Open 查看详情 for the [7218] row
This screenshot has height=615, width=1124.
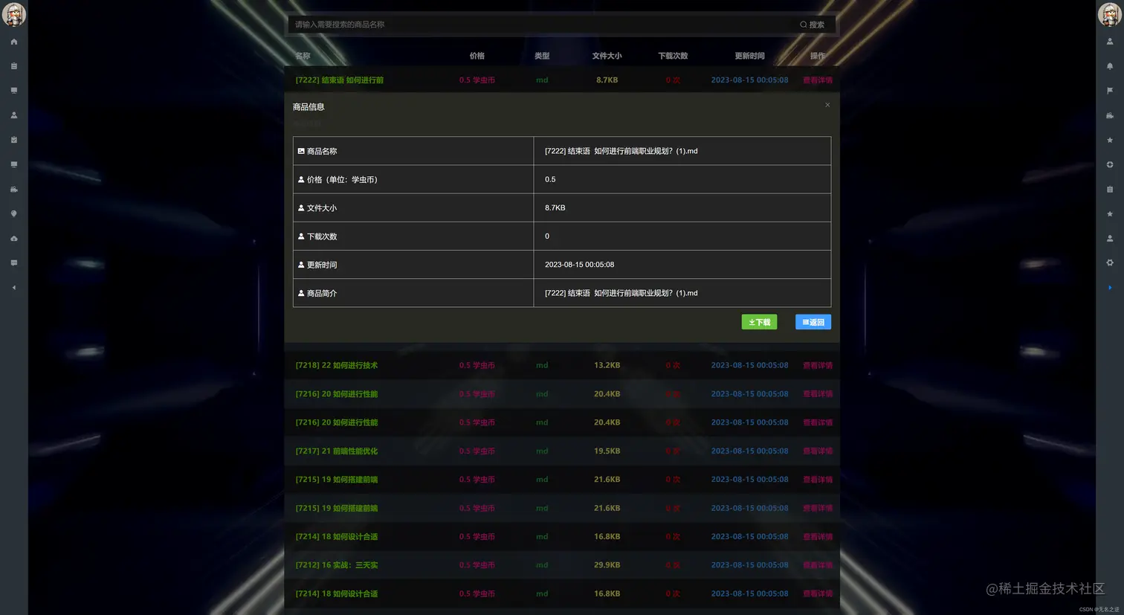pos(818,365)
